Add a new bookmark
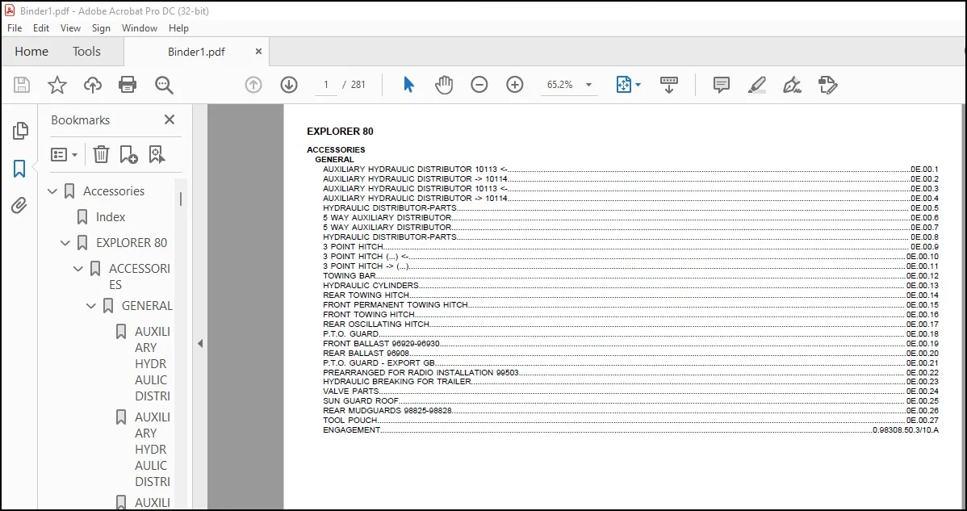This screenshot has height=511, width=967. click(x=128, y=154)
